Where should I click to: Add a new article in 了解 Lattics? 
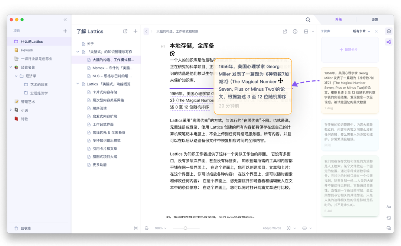click(x=135, y=31)
